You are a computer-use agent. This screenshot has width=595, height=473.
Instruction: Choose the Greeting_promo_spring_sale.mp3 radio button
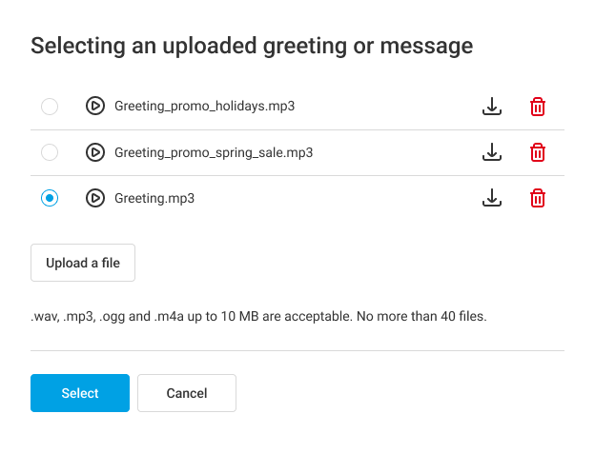(x=50, y=152)
